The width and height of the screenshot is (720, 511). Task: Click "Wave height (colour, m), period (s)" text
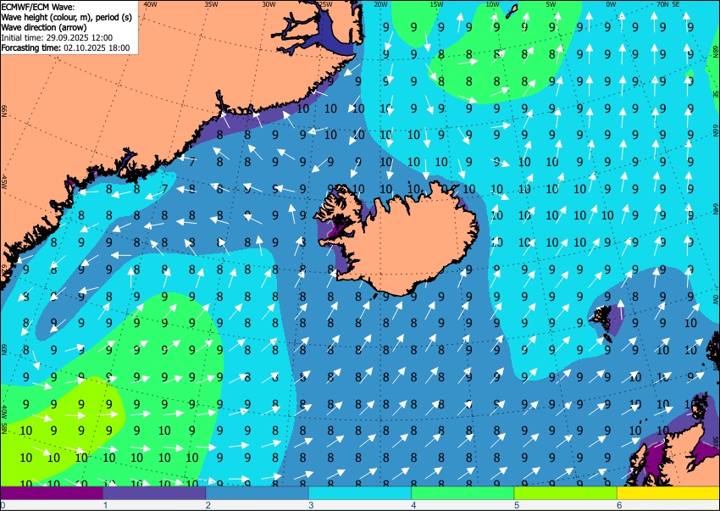67,17
